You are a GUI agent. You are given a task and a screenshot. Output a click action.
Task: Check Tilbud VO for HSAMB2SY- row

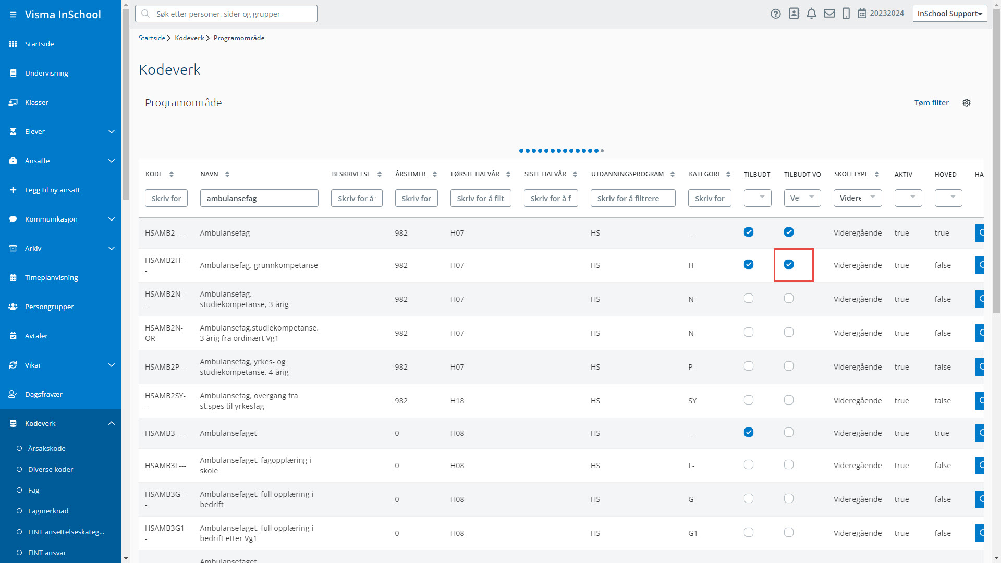coord(789,400)
